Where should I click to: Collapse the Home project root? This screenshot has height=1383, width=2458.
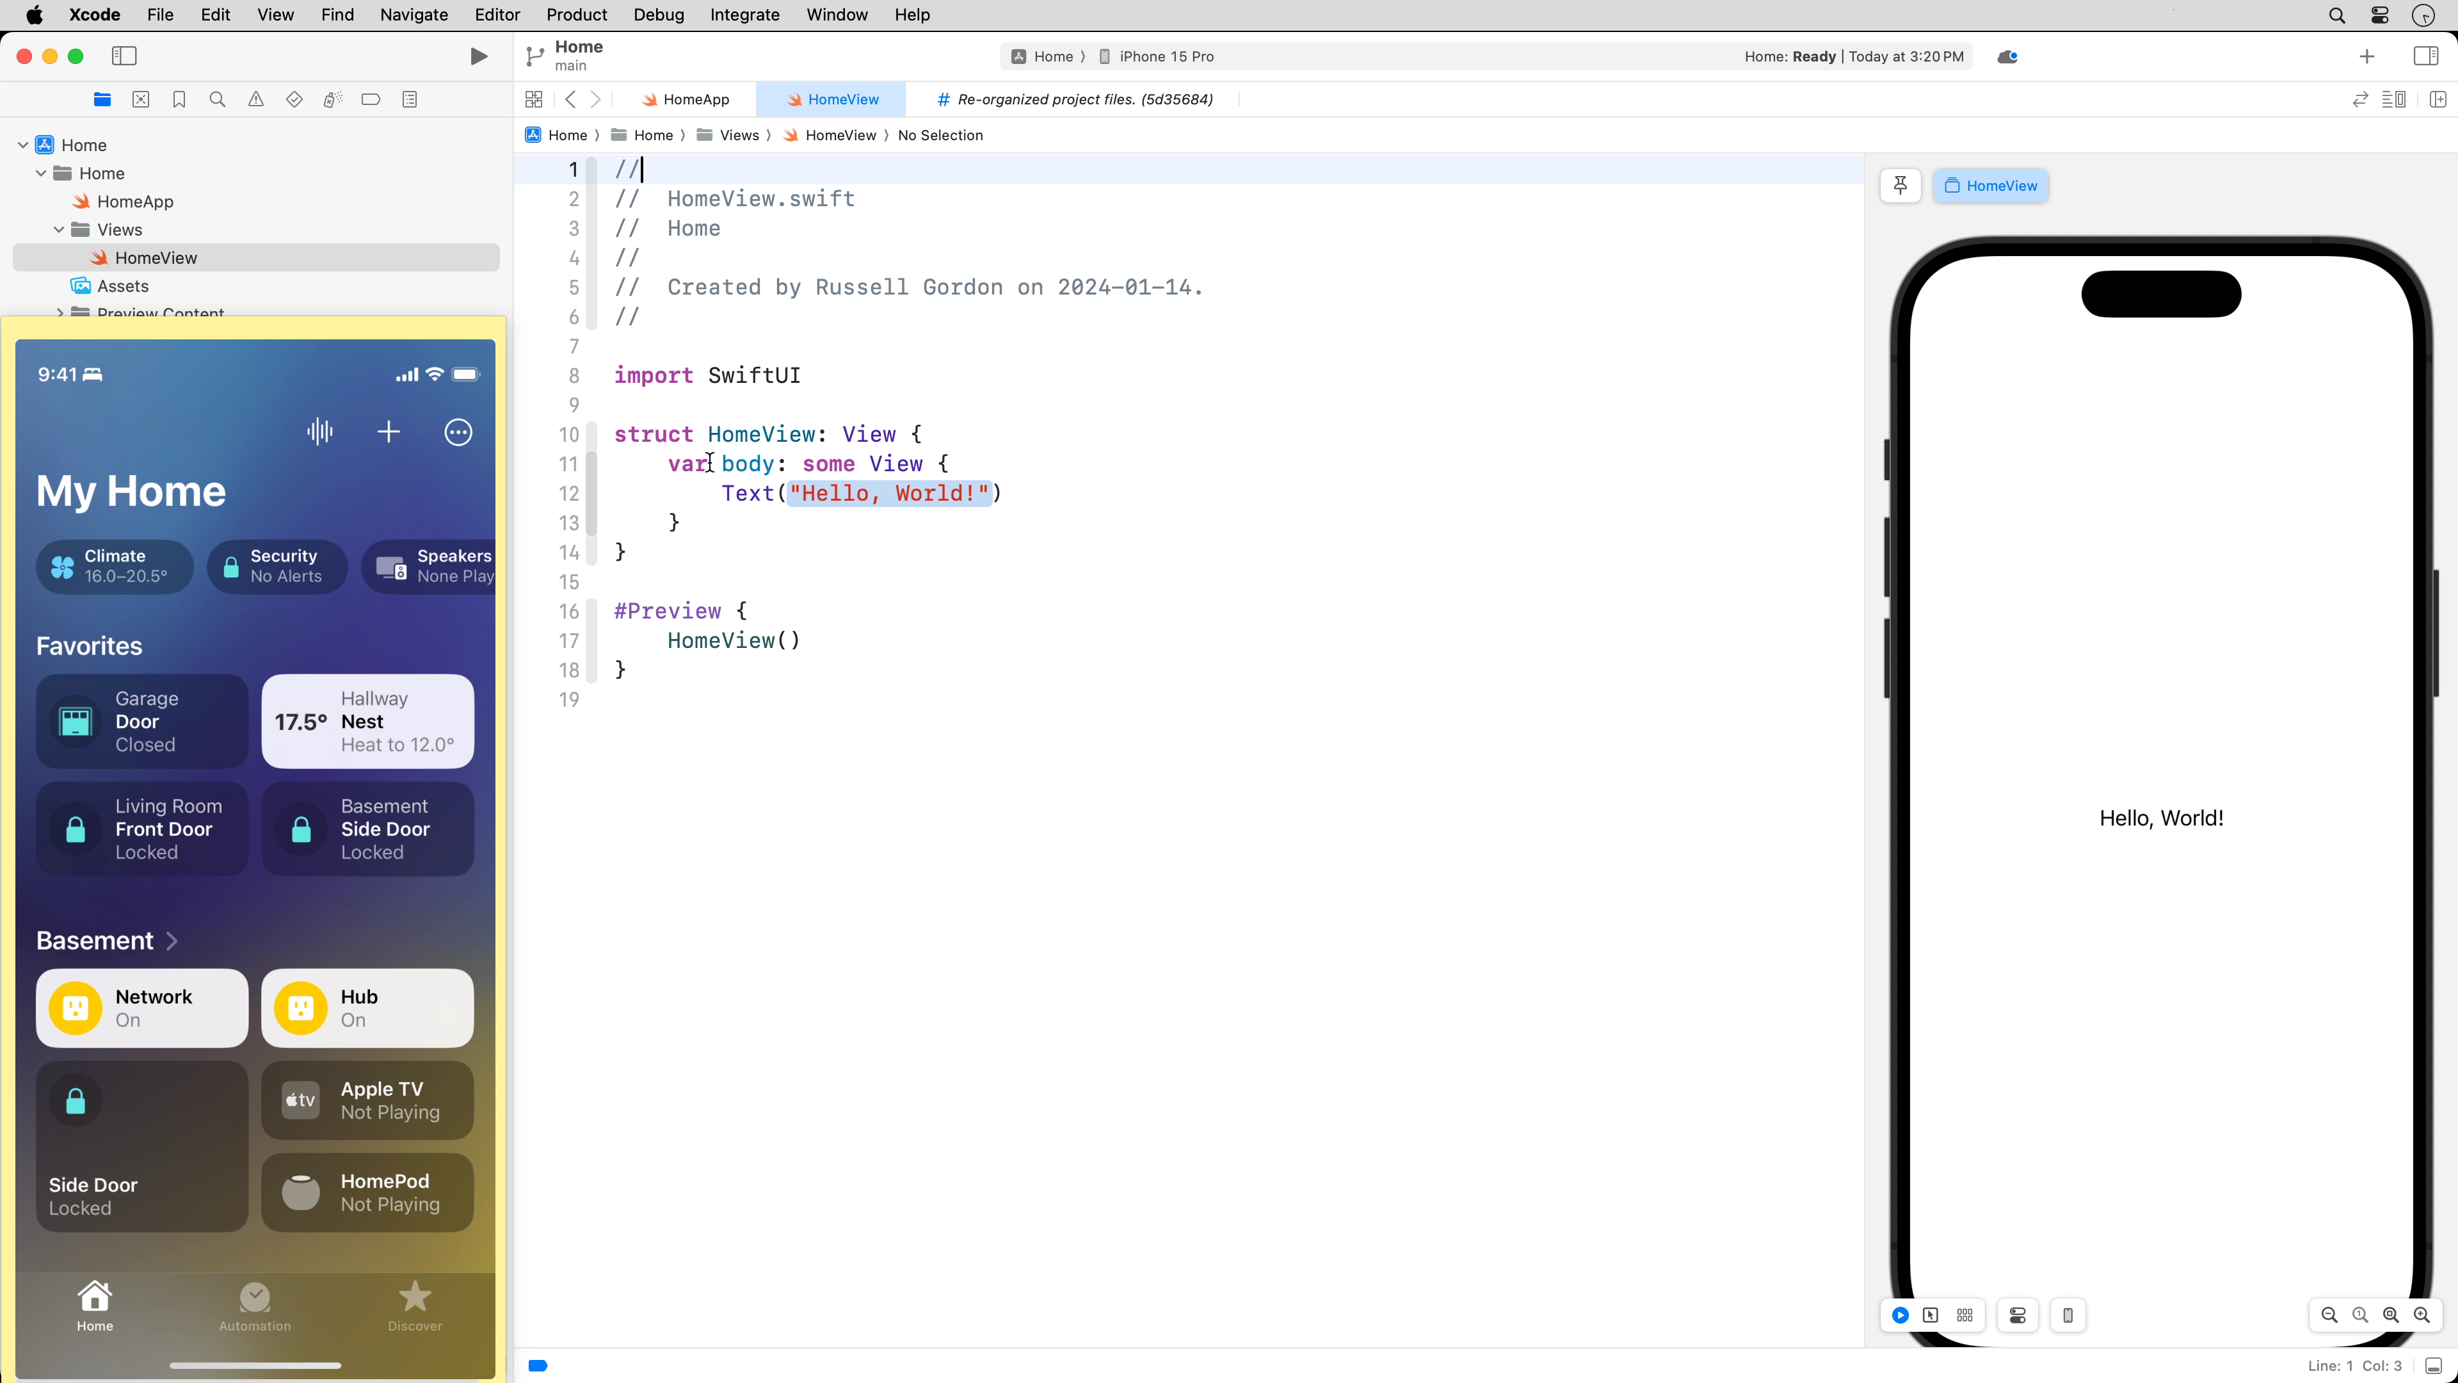click(23, 145)
